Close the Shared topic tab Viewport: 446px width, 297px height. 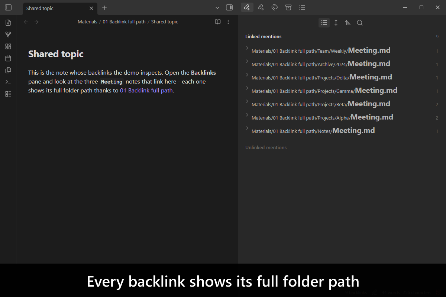(91, 8)
